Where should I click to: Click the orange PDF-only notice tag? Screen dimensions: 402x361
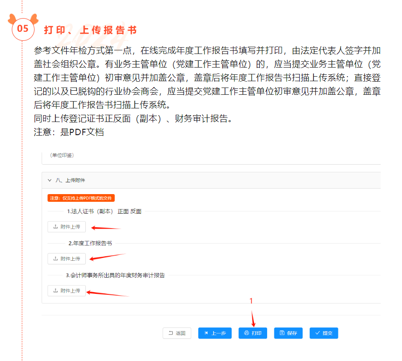coord(81,198)
